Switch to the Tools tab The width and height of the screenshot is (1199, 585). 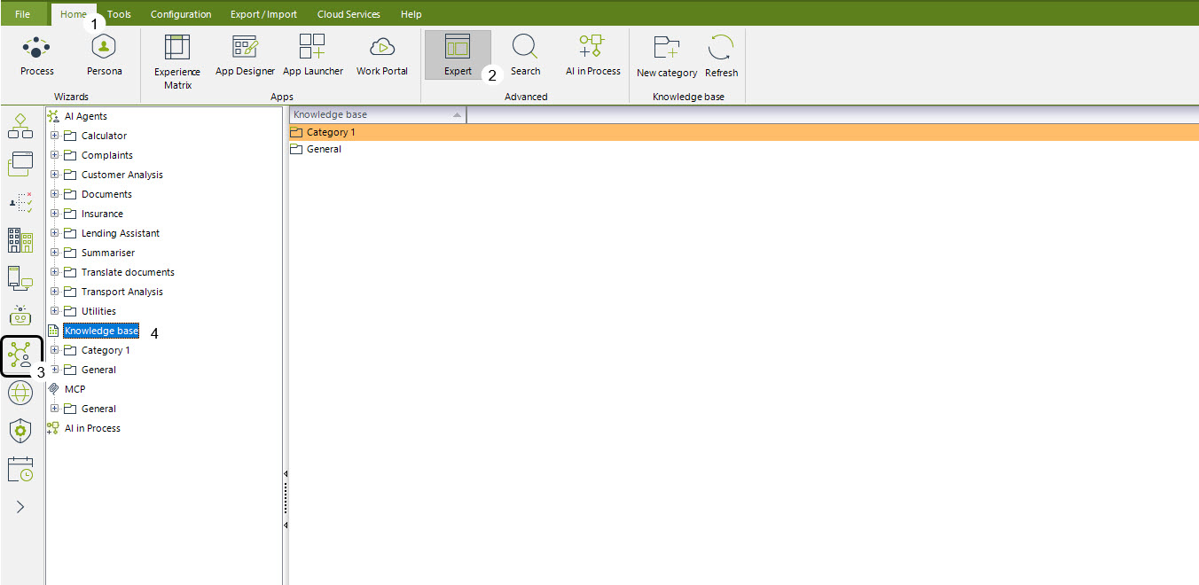tap(119, 14)
